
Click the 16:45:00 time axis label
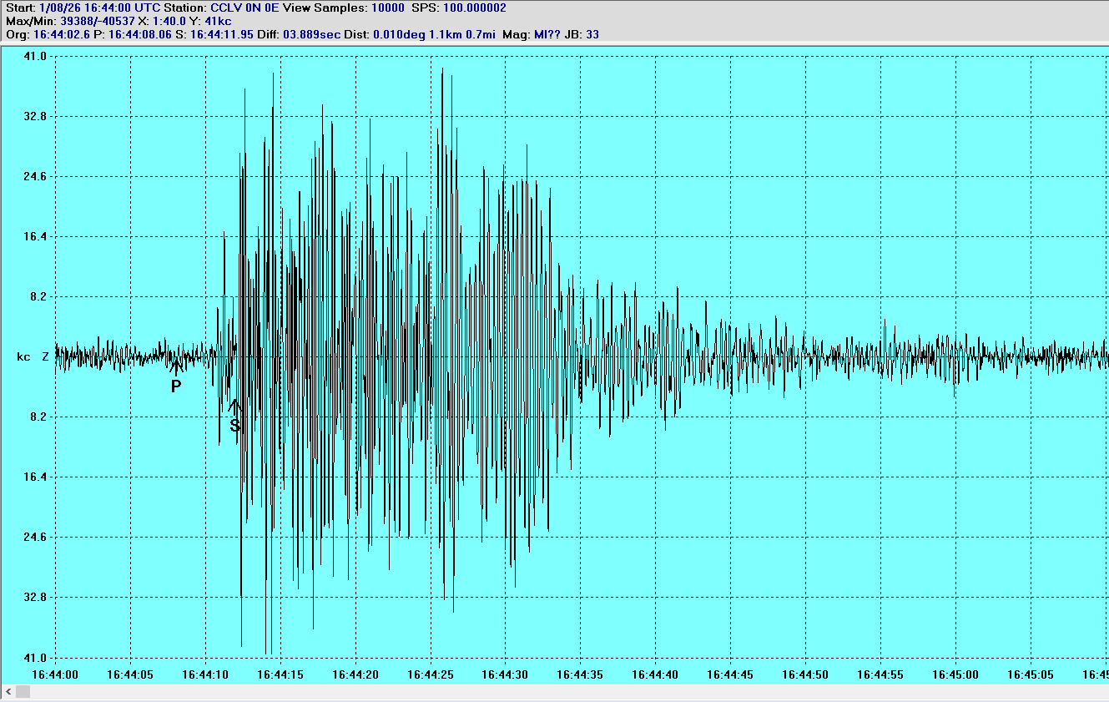click(955, 674)
